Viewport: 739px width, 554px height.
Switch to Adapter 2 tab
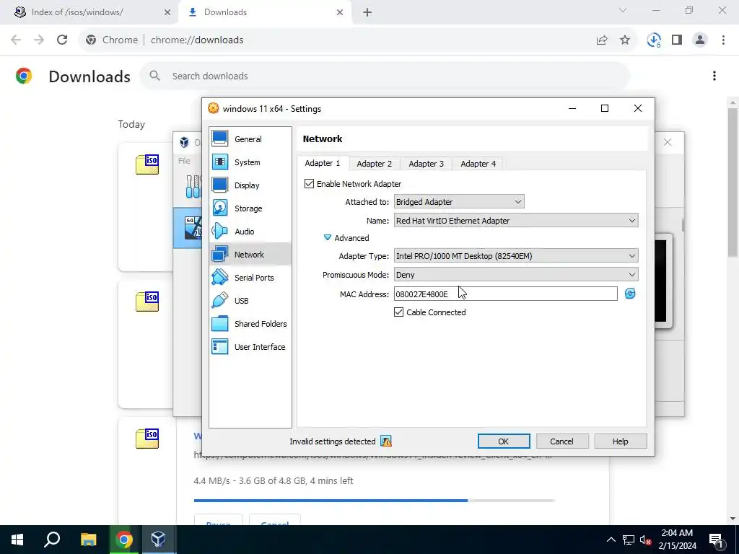coord(375,164)
